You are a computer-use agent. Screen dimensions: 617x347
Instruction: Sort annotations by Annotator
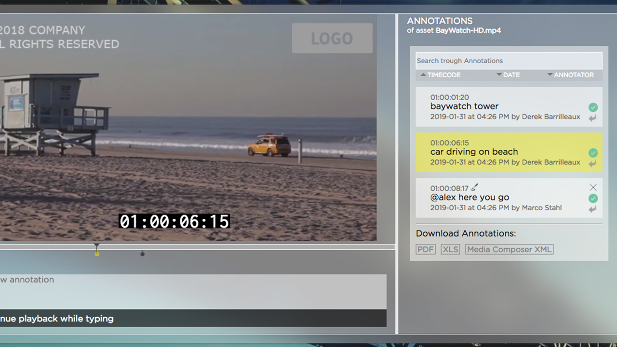(x=570, y=75)
